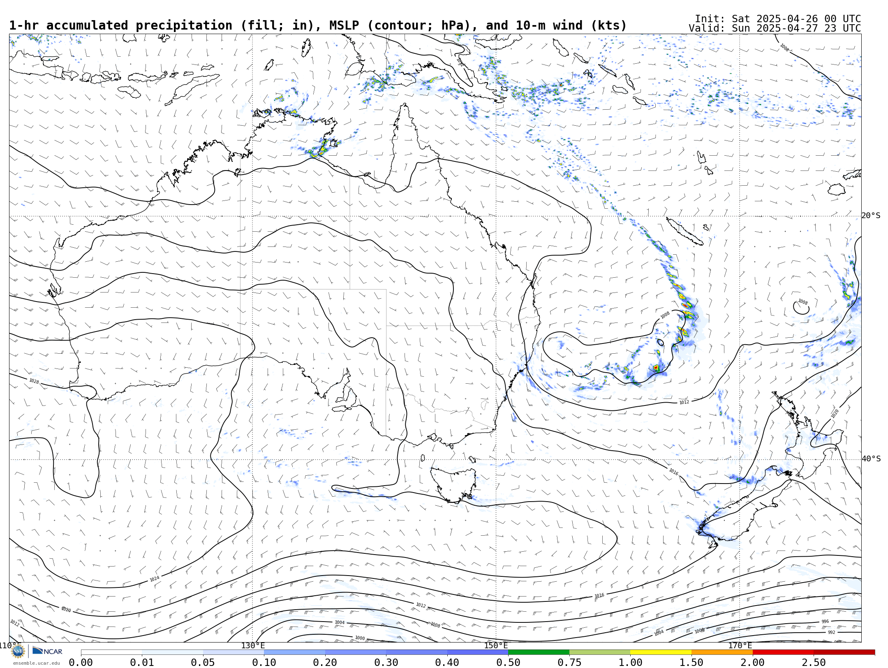This screenshot has height=668, width=888.
Task: Pick the bright red 2.00–2.50 colorbar segment
Action: click(x=783, y=652)
